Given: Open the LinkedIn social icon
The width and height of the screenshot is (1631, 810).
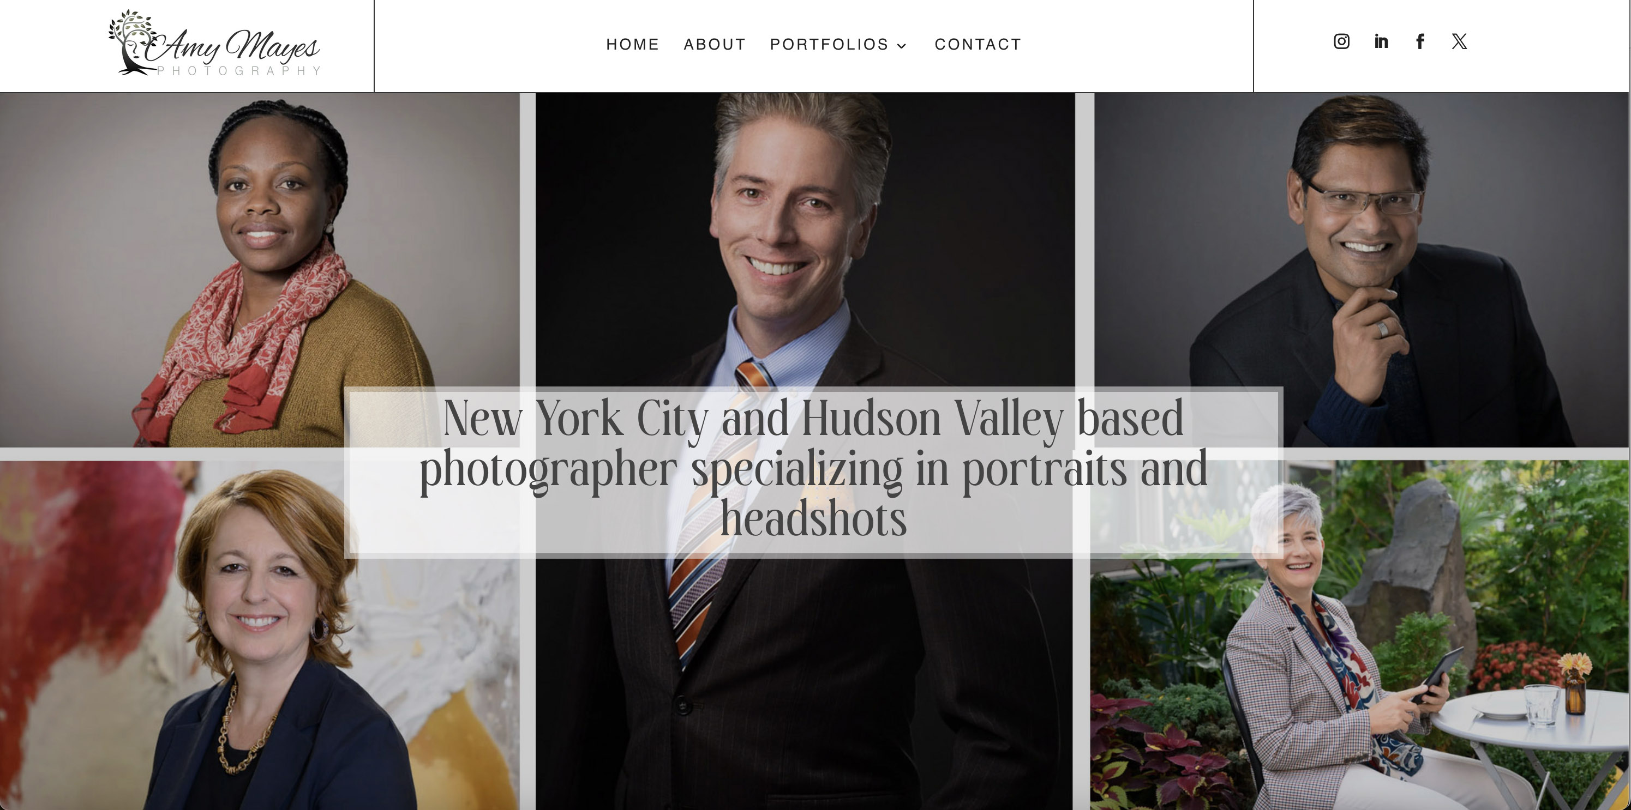Looking at the screenshot, I should point(1381,42).
